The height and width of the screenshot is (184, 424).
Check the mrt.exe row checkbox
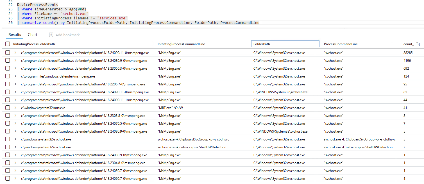click(x=8, y=108)
